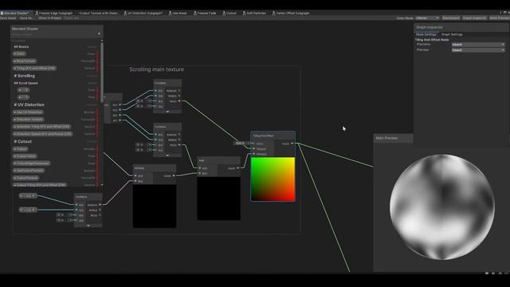The image size is (510, 287).
Task: Select the Multiply node header
Action: point(155,168)
